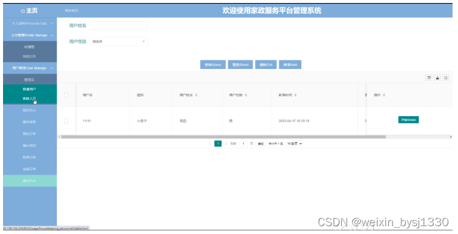Sort by the 新增时间 column arrows
The width and height of the screenshot is (458, 234).
pos(296,95)
